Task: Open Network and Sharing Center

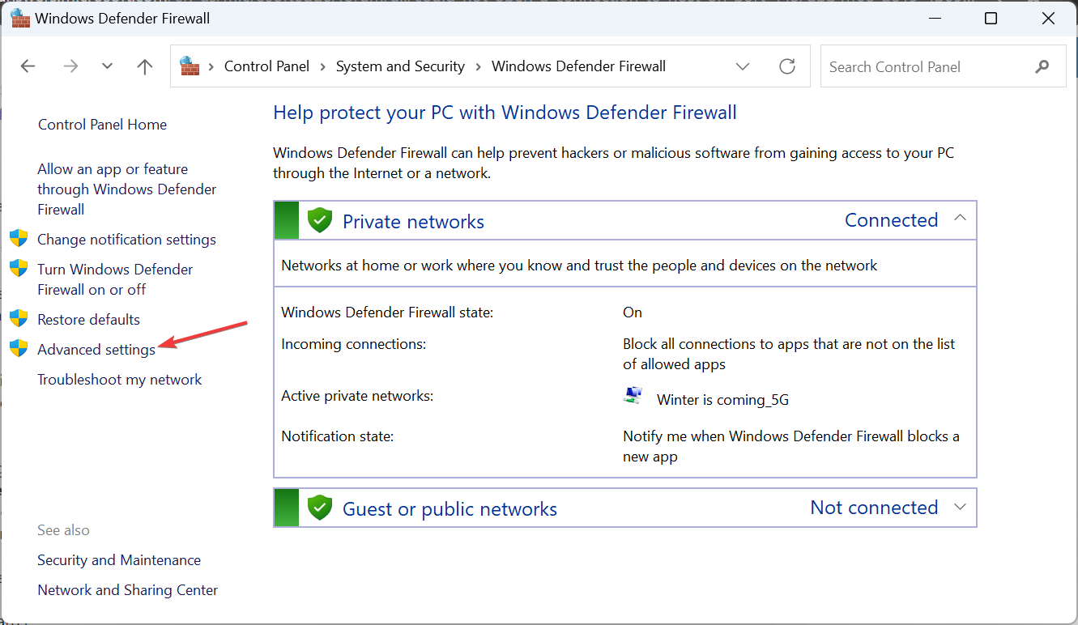Action: [127, 590]
